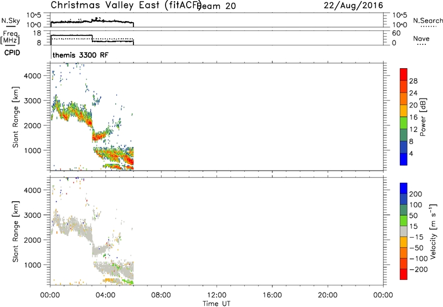Click the '20:00' time axis label
The height and width of the screenshot is (307, 443).
(328, 295)
